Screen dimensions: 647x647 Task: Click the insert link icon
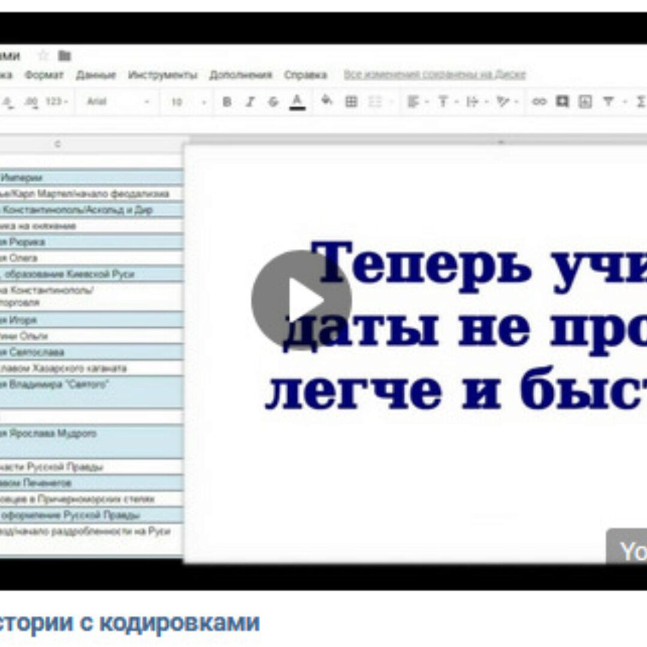coord(539,102)
